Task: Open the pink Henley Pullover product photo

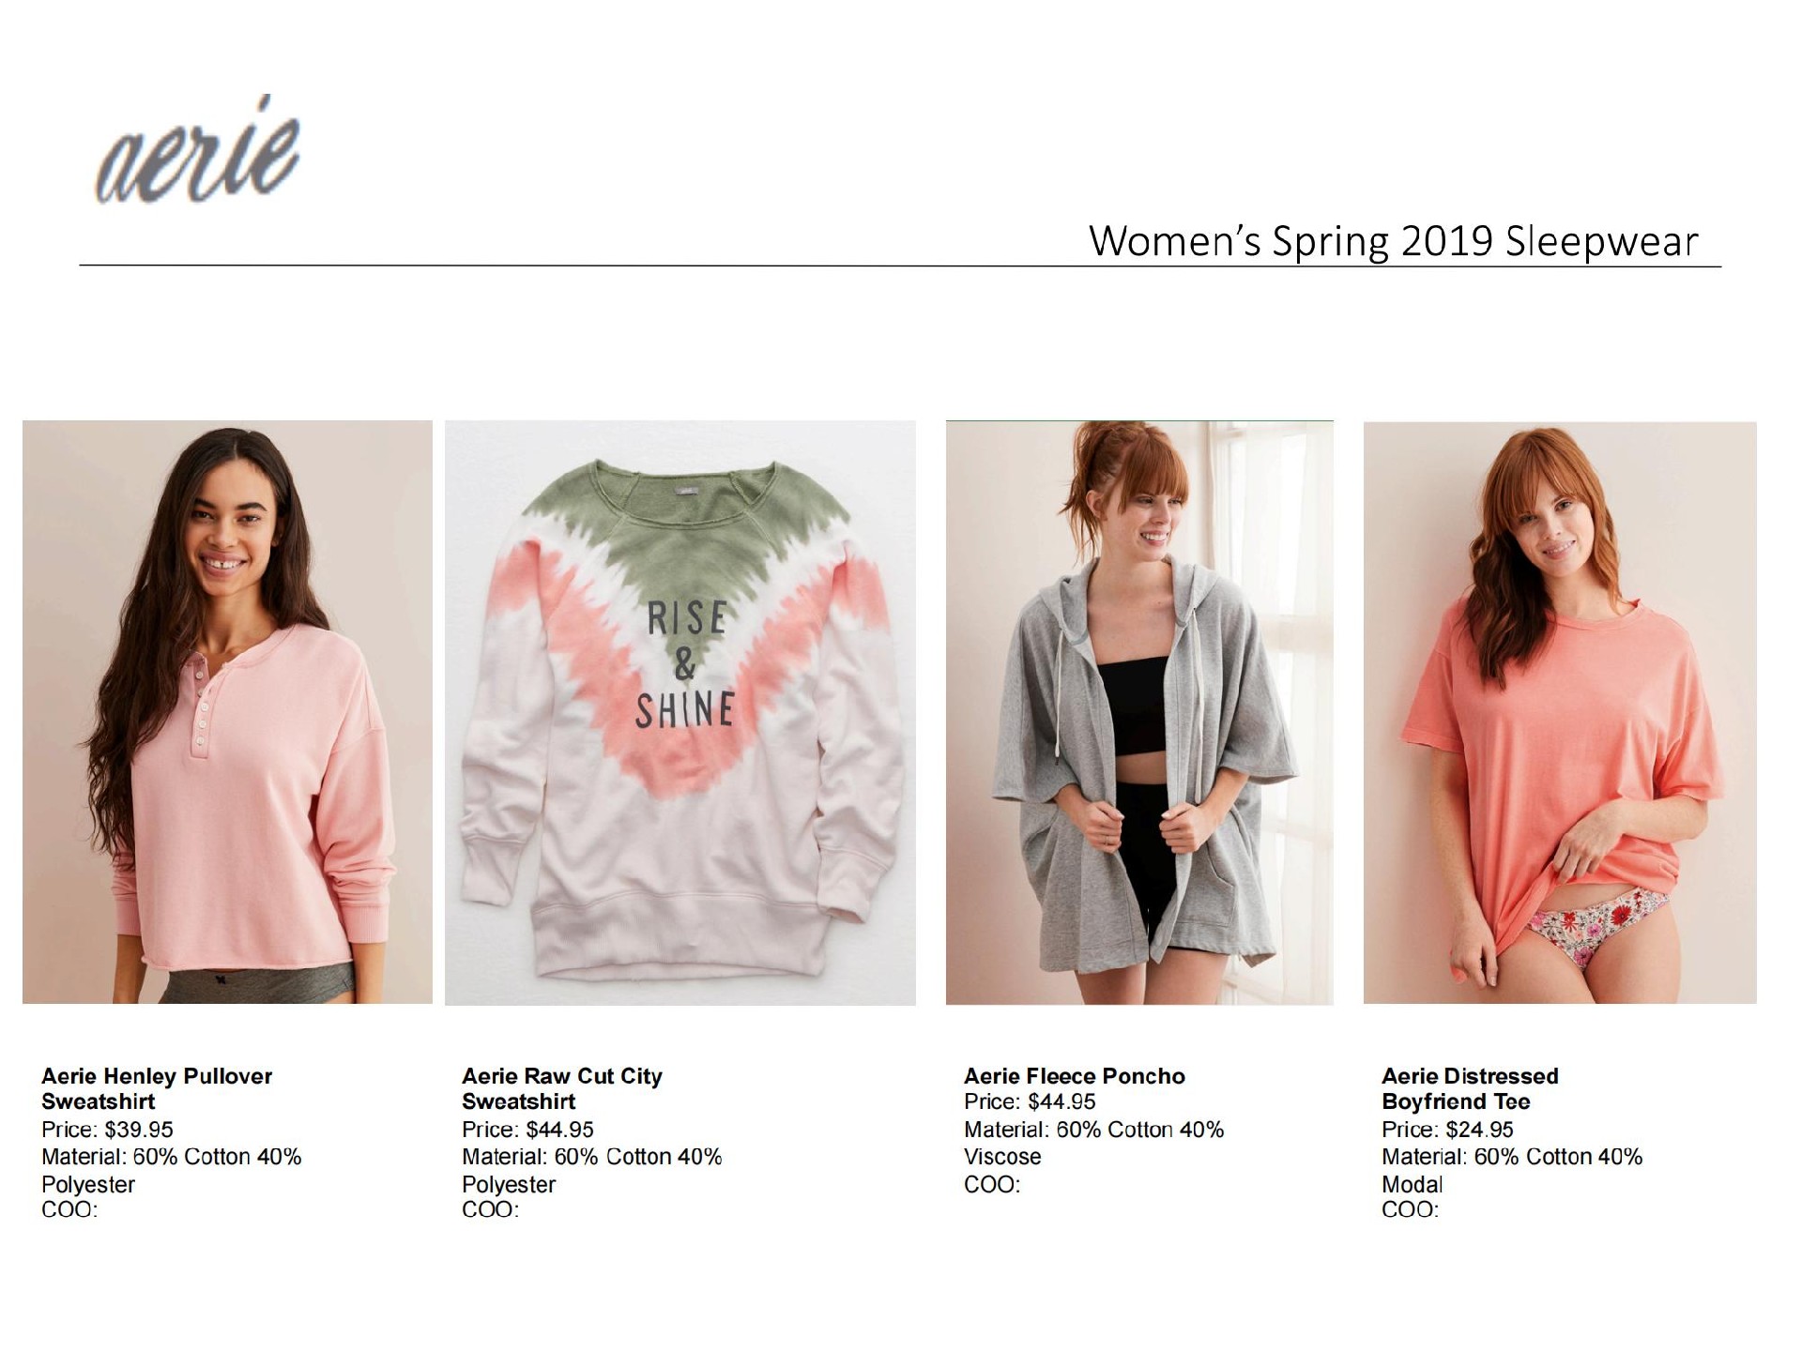Action: [x=227, y=712]
